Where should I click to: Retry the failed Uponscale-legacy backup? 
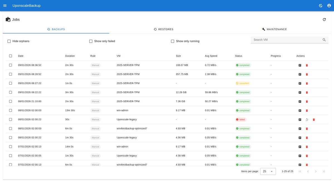click(307, 119)
